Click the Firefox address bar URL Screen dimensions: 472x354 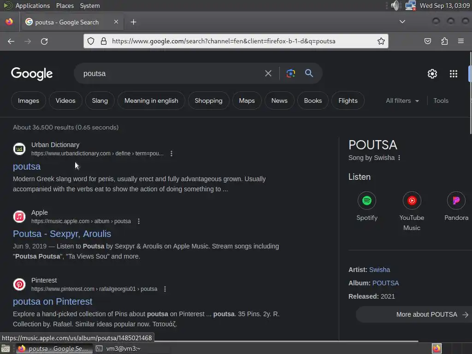[224, 41]
